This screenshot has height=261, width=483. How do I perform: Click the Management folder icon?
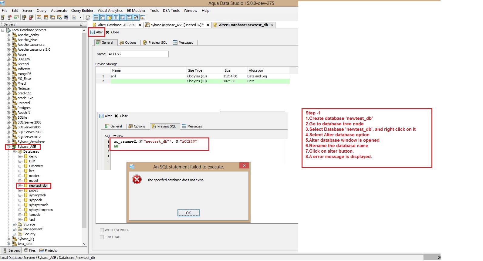point(20,229)
